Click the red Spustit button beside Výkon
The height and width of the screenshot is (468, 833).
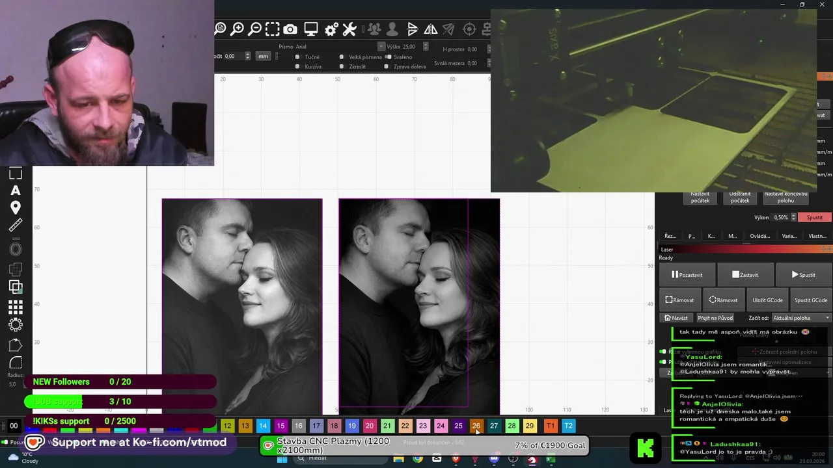point(815,217)
